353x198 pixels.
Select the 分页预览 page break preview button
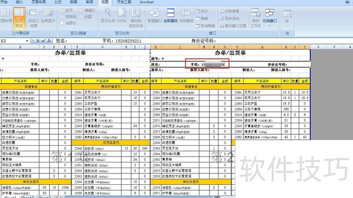(19, 18)
